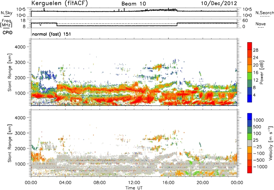
Task: Select the "Power [dB]" colorbar title
Action: pos(261,72)
